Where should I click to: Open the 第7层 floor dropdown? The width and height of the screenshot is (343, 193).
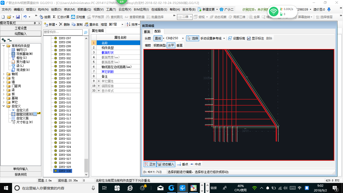point(122,24)
